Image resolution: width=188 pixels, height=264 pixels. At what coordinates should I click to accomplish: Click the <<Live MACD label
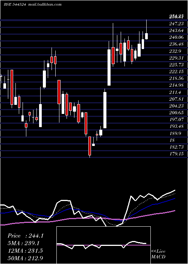pyautogui.click(x=158, y=254)
